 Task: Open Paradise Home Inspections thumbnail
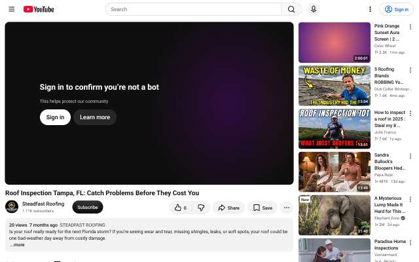click(335, 250)
